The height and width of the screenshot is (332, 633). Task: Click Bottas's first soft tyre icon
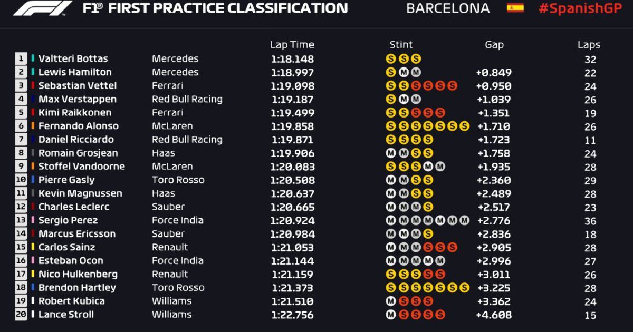point(391,58)
